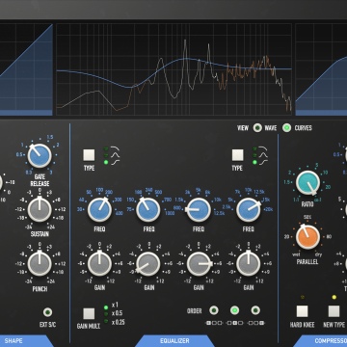Viewport: 347px width, 347px height.
Task: Click the low-mid FREQ knob (75–1000)
Action: pyautogui.click(x=148, y=210)
